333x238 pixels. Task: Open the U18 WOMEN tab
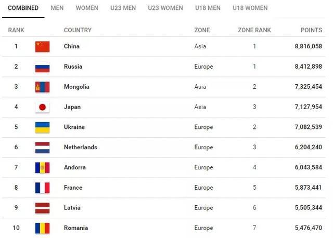click(x=250, y=8)
